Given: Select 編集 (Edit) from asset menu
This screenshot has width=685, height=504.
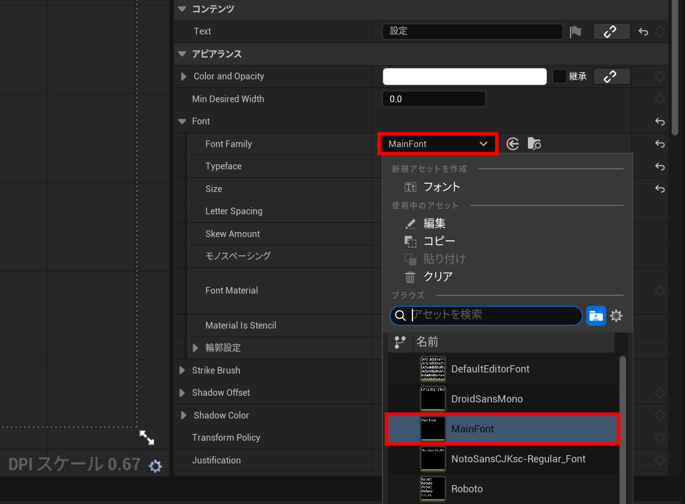Looking at the screenshot, I should coord(434,224).
